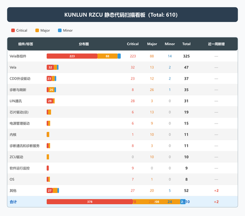The width and height of the screenshot is (245, 216).
Task: Click the Total value 9
Action: 186,168
